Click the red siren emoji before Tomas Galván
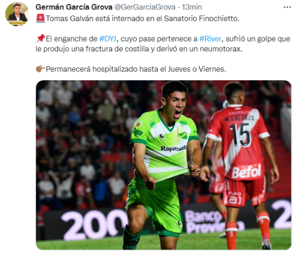 pyautogui.click(x=40, y=18)
